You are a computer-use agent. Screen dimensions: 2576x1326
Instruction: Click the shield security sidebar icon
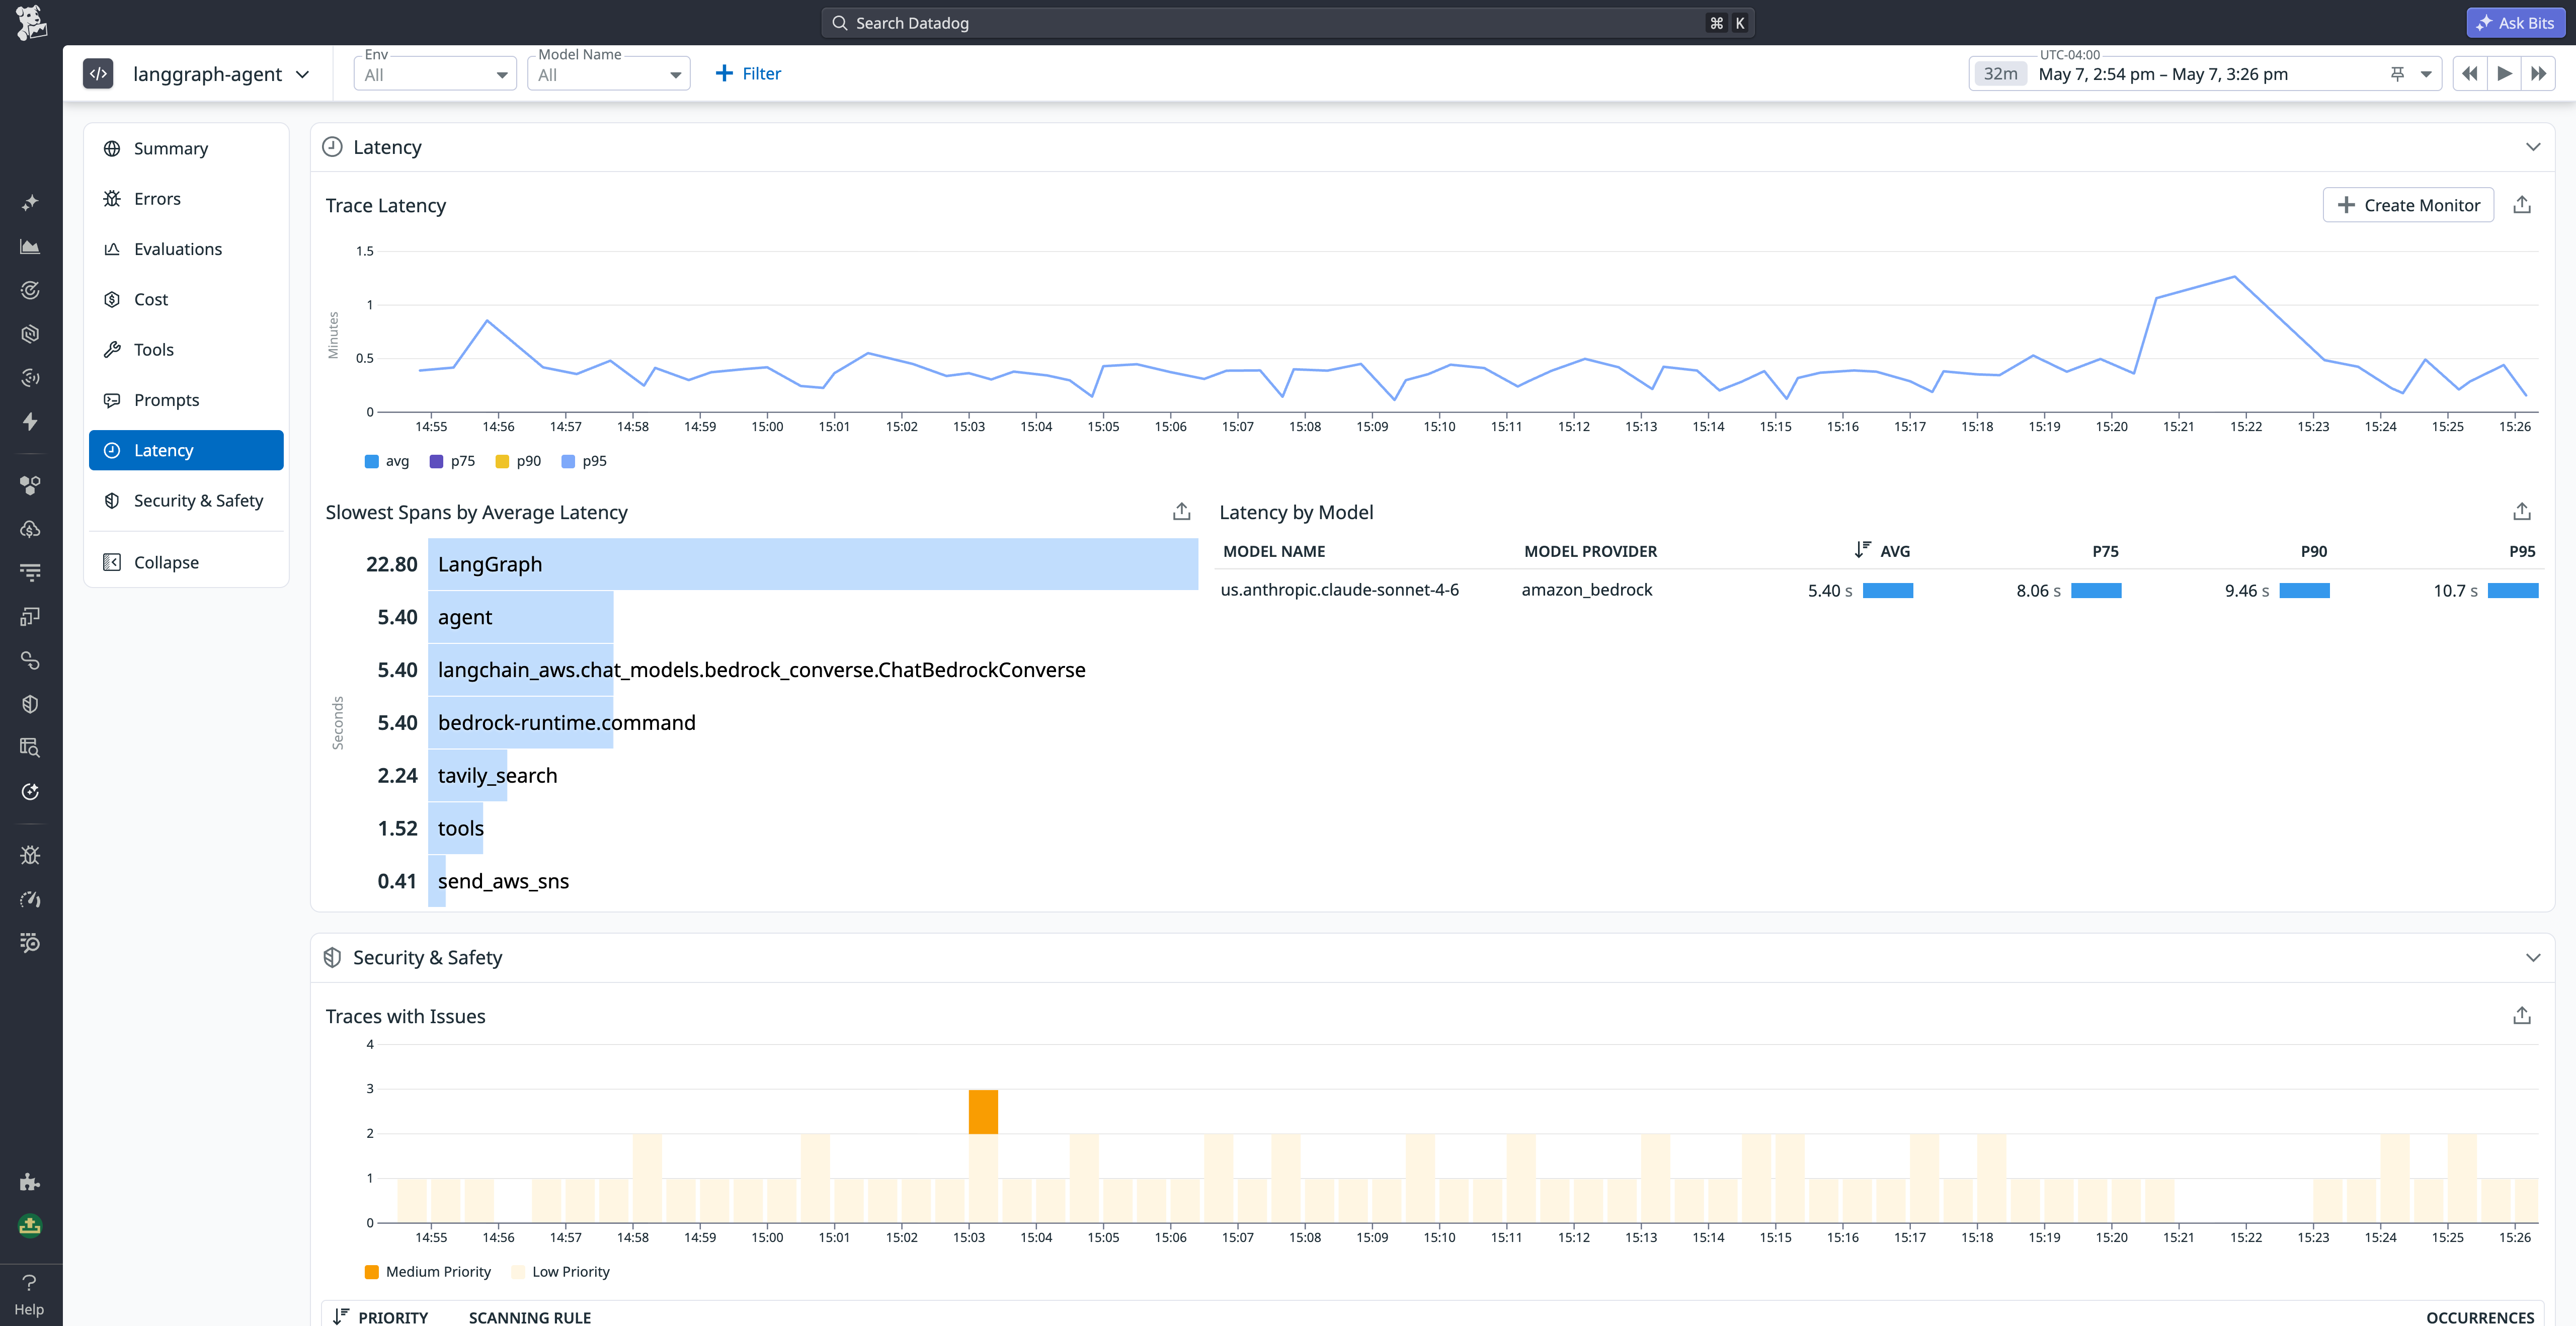click(30, 704)
